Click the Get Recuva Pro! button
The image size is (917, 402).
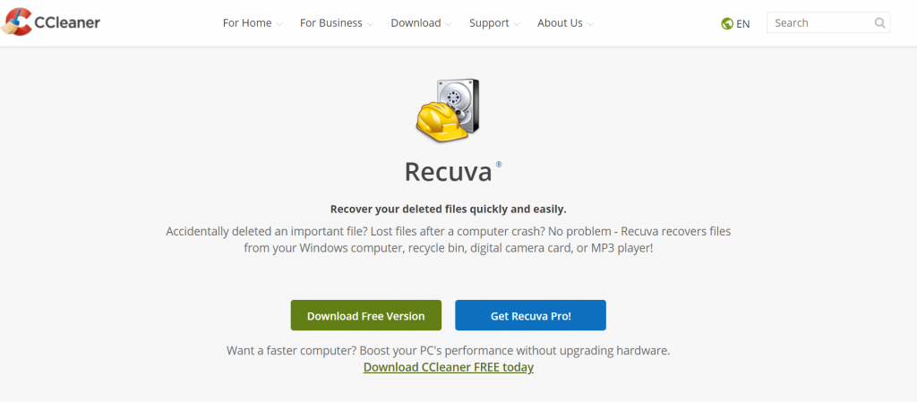pyautogui.click(x=530, y=315)
